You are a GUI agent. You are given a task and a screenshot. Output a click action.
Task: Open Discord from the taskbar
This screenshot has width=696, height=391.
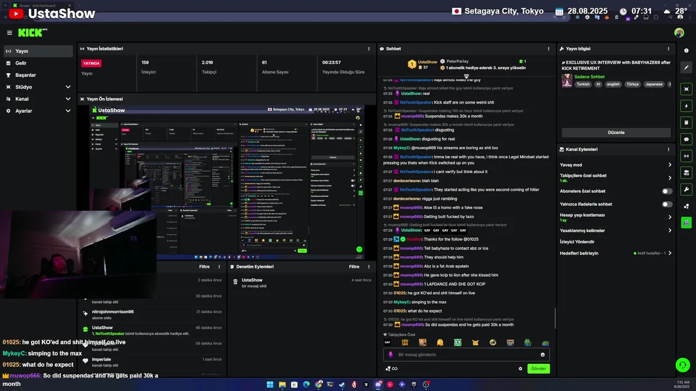click(x=378, y=384)
